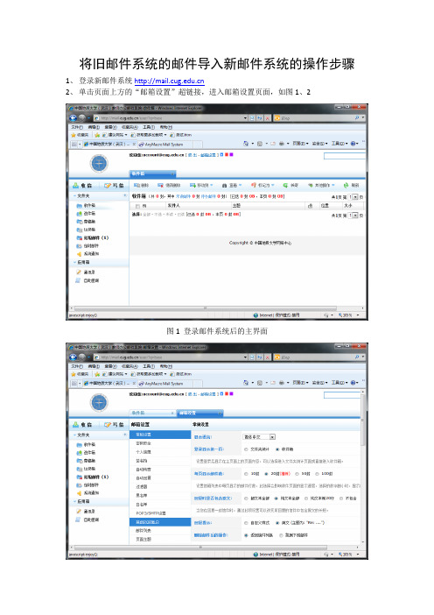Click Quick Tabs grid icon in Figure 1
The width and height of the screenshot is (434, 615).
(74, 144)
